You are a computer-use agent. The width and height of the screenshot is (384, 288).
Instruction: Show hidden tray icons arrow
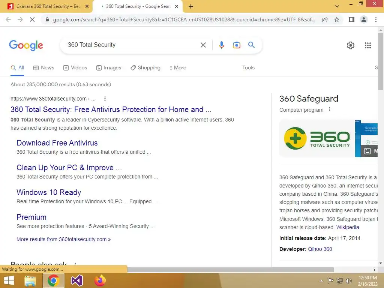321,281
